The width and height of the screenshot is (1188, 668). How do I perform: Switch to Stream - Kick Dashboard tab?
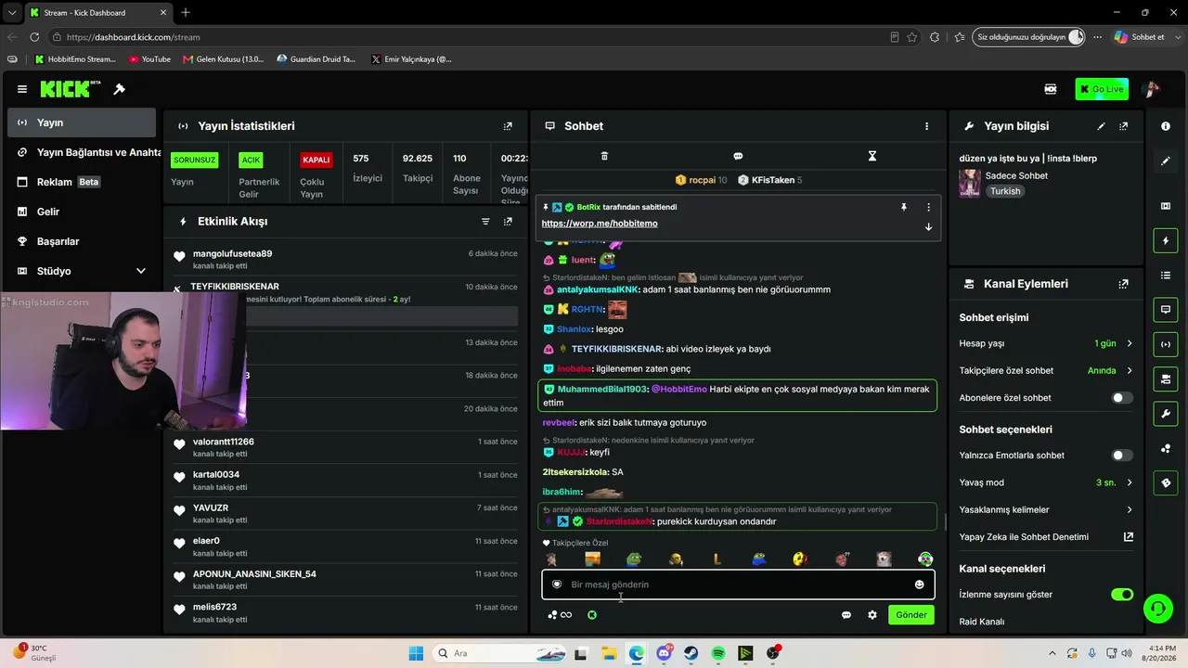pyautogui.click(x=97, y=13)
